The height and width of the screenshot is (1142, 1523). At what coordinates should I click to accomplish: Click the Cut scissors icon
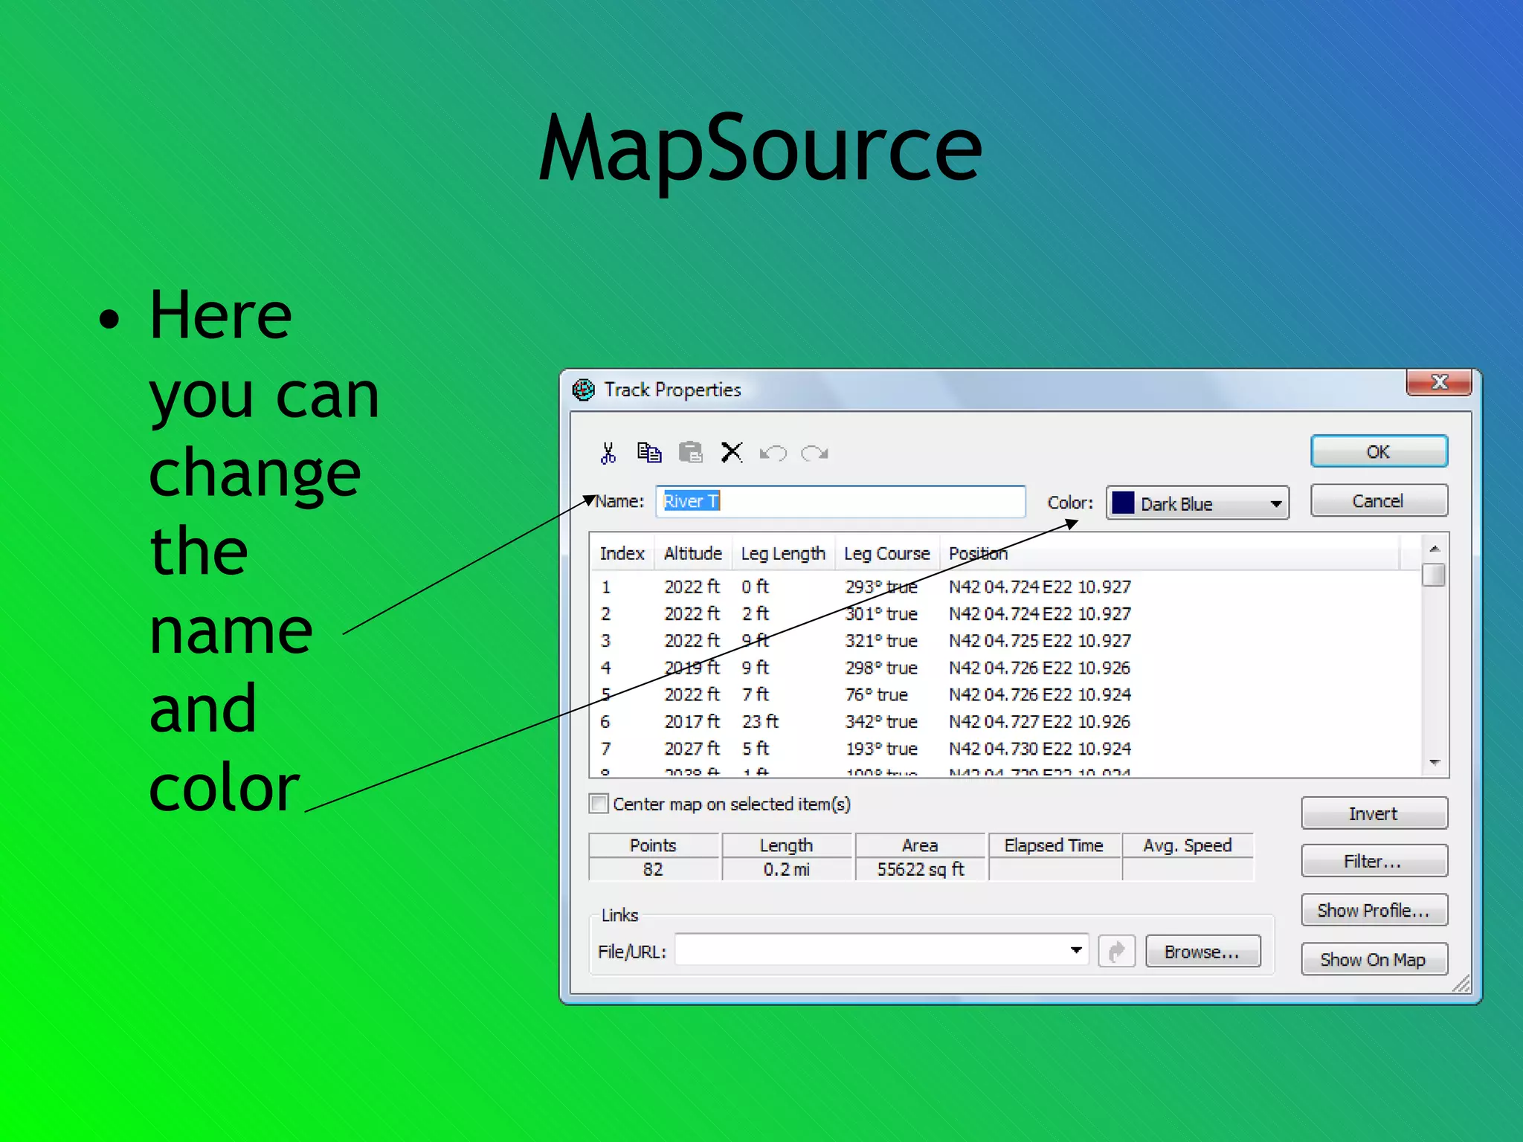click(x=608, y=453)
